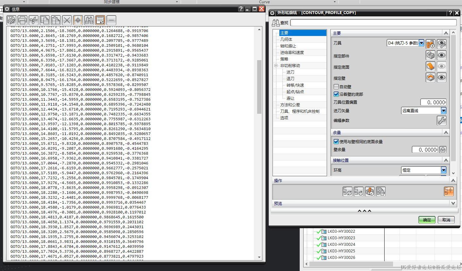Select operation LK03-HY30026 in the navigator

click(x=341, y=258)
